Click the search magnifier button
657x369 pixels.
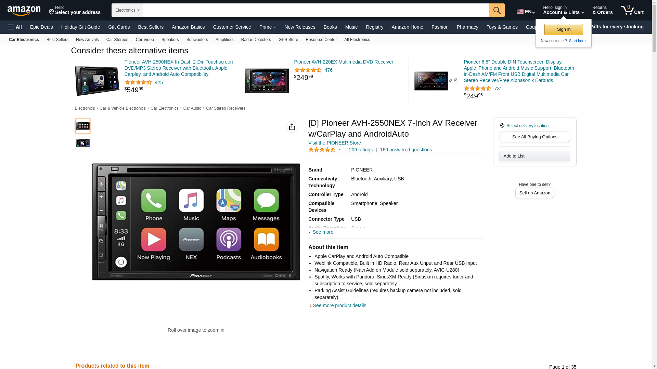pyautogui.click(x=497, y=10)
